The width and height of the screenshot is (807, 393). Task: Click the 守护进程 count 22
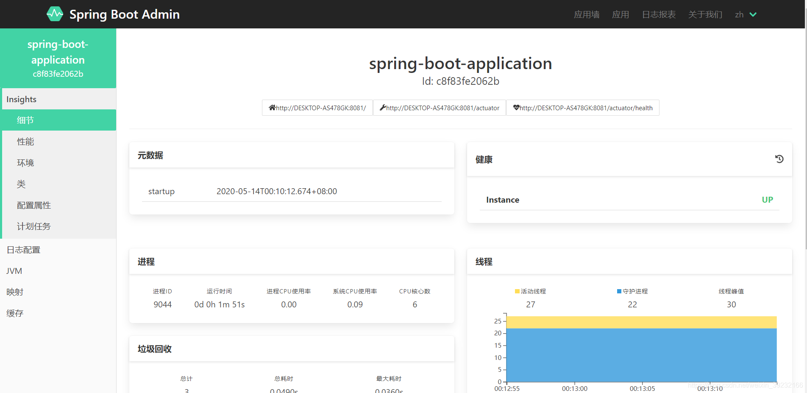tap(632, 304)
